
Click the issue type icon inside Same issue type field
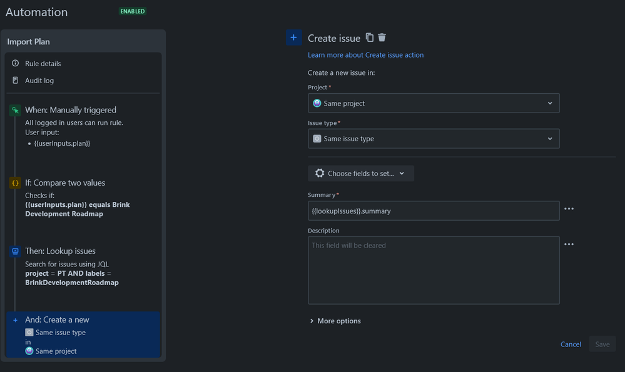(x=317, y=138)
